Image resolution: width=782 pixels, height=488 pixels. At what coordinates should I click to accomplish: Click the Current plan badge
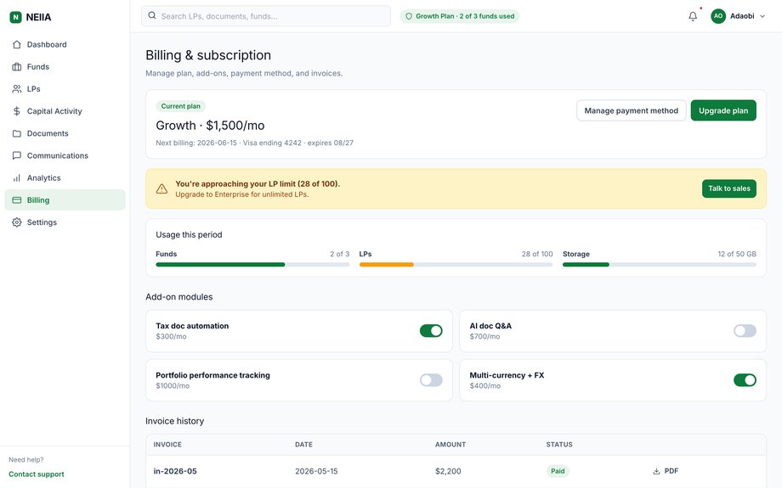click(x=180, y=106)
